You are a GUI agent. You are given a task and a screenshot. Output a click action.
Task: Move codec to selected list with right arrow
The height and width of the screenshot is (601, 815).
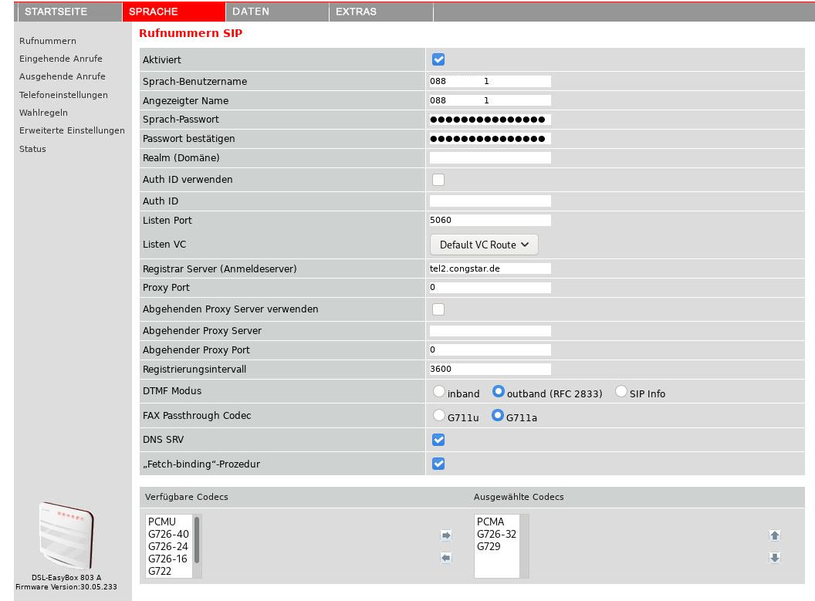[x=446, y=535]
